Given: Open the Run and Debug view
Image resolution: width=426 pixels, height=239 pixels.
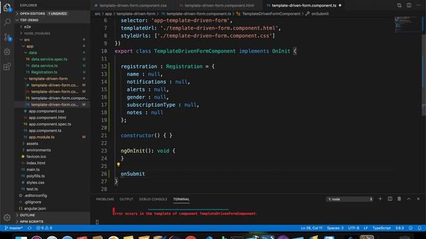Looking at the screenshot, I should (x=7, y=52).
